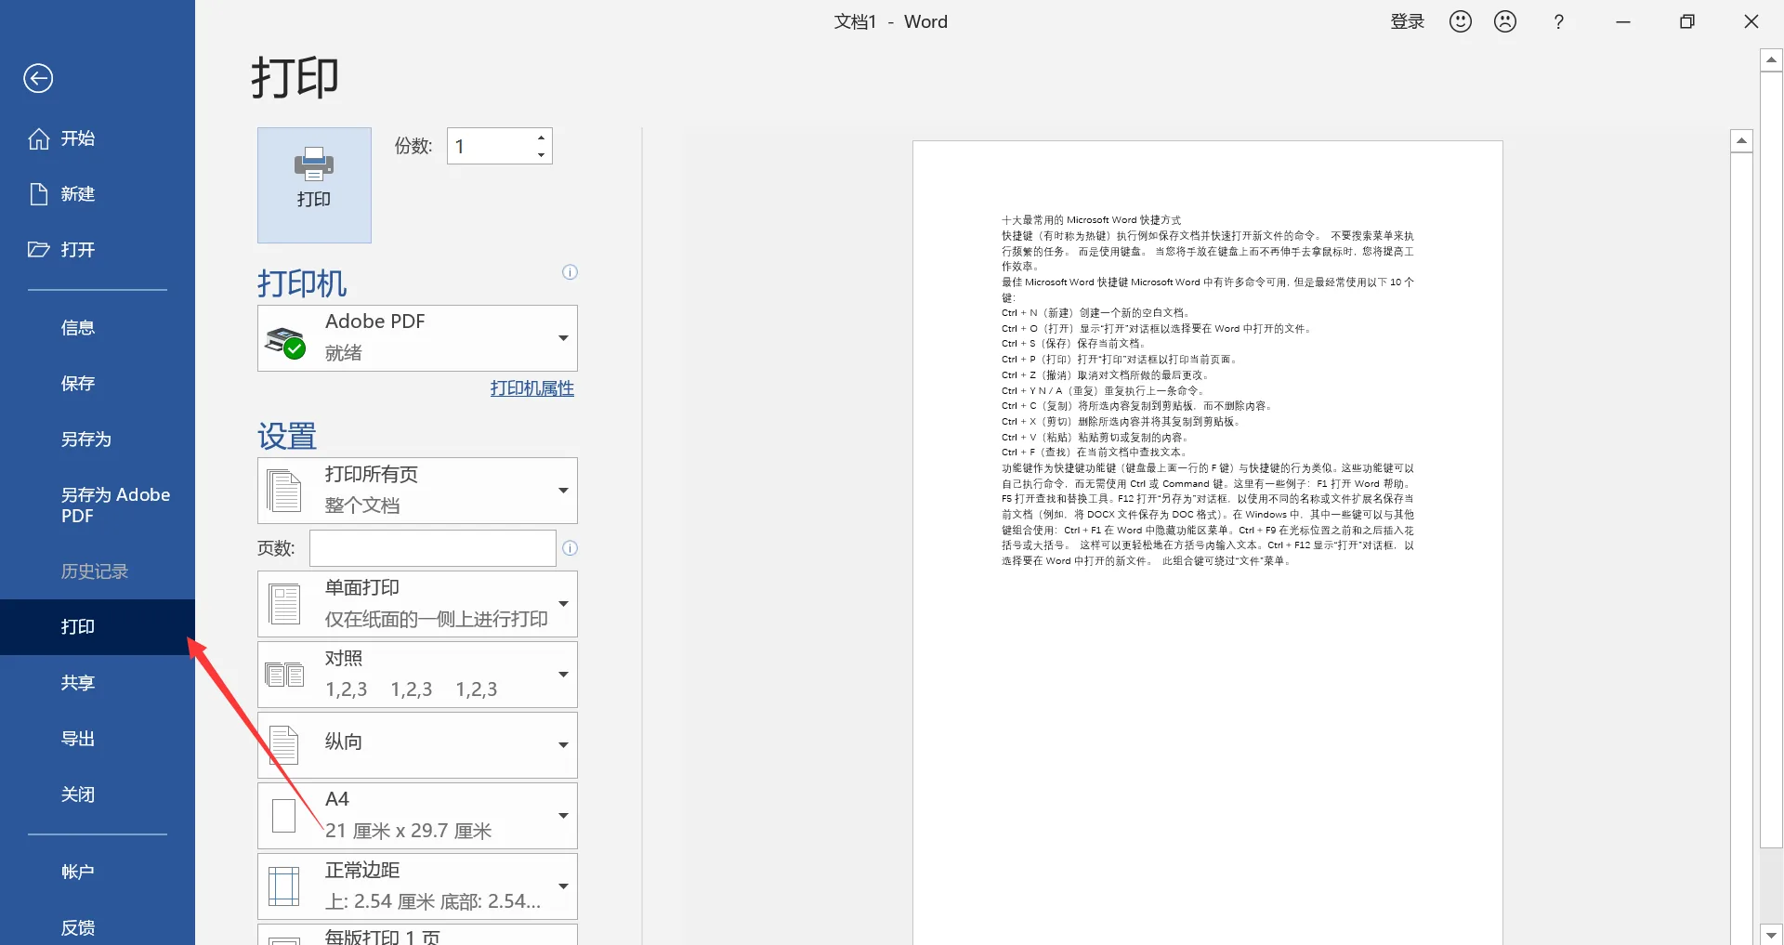Expand the Adobe PDF printer dropdown
The image size is (1784, 945).
coord(417,338)
